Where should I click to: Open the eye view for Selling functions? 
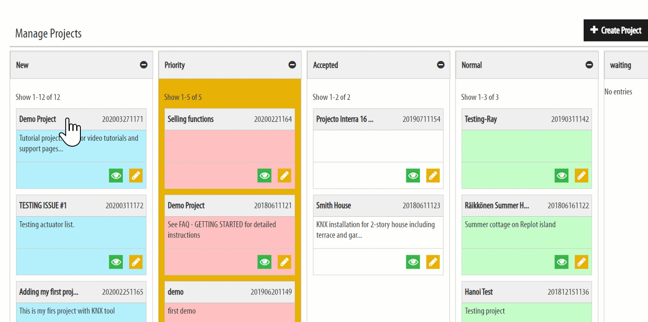point(264,175)
